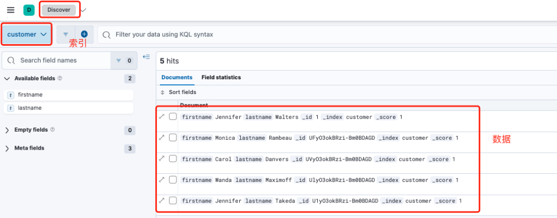Viewport: 557px width, 218px height.
Task: Open the hamburger navigation menu
Action: [x=10, y=10]
